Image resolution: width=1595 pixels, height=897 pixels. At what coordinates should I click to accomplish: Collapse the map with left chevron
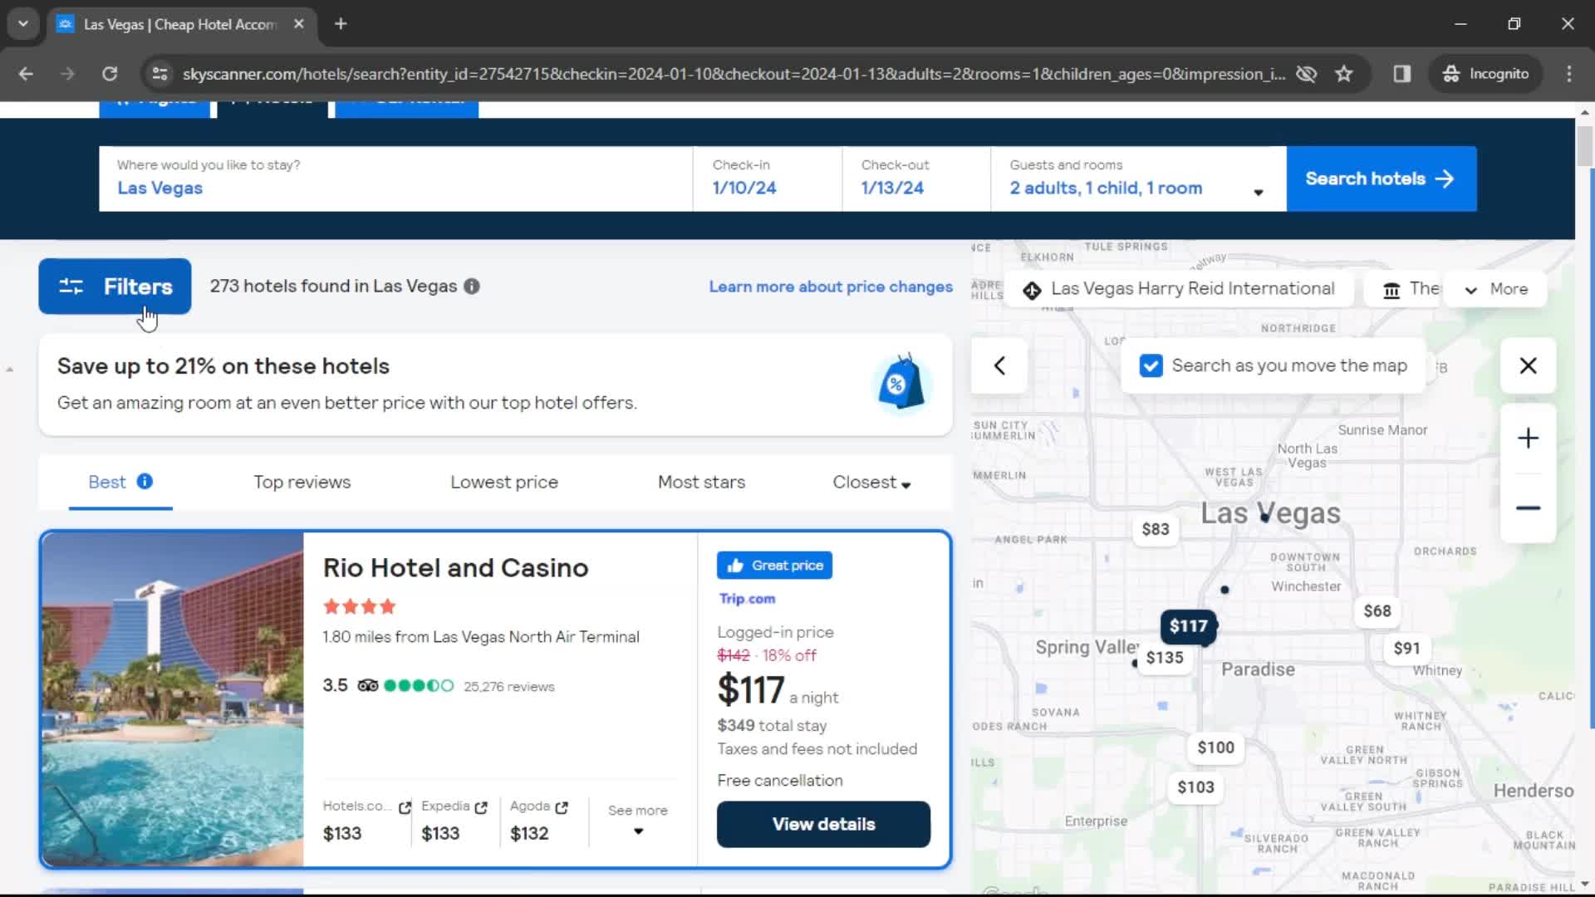(x=999, y=365)
